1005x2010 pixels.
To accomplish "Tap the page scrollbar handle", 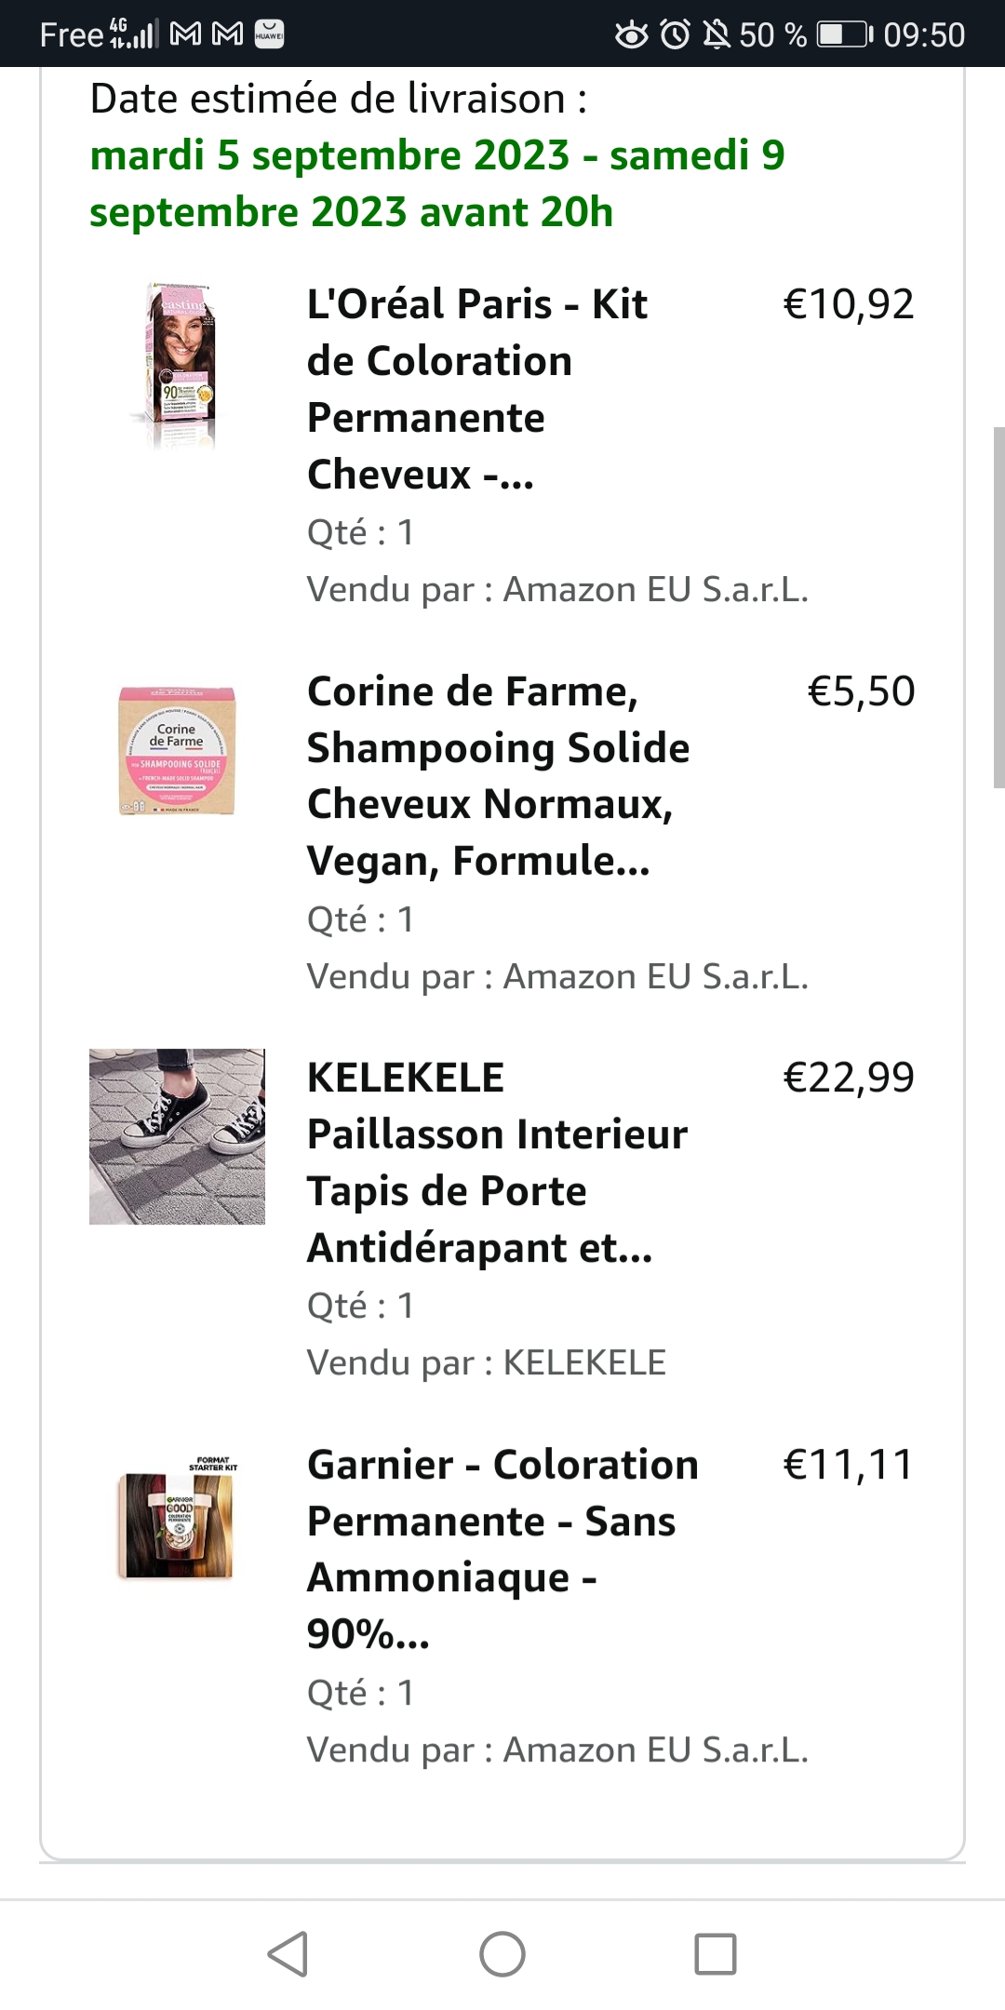I will coord(998,608).
